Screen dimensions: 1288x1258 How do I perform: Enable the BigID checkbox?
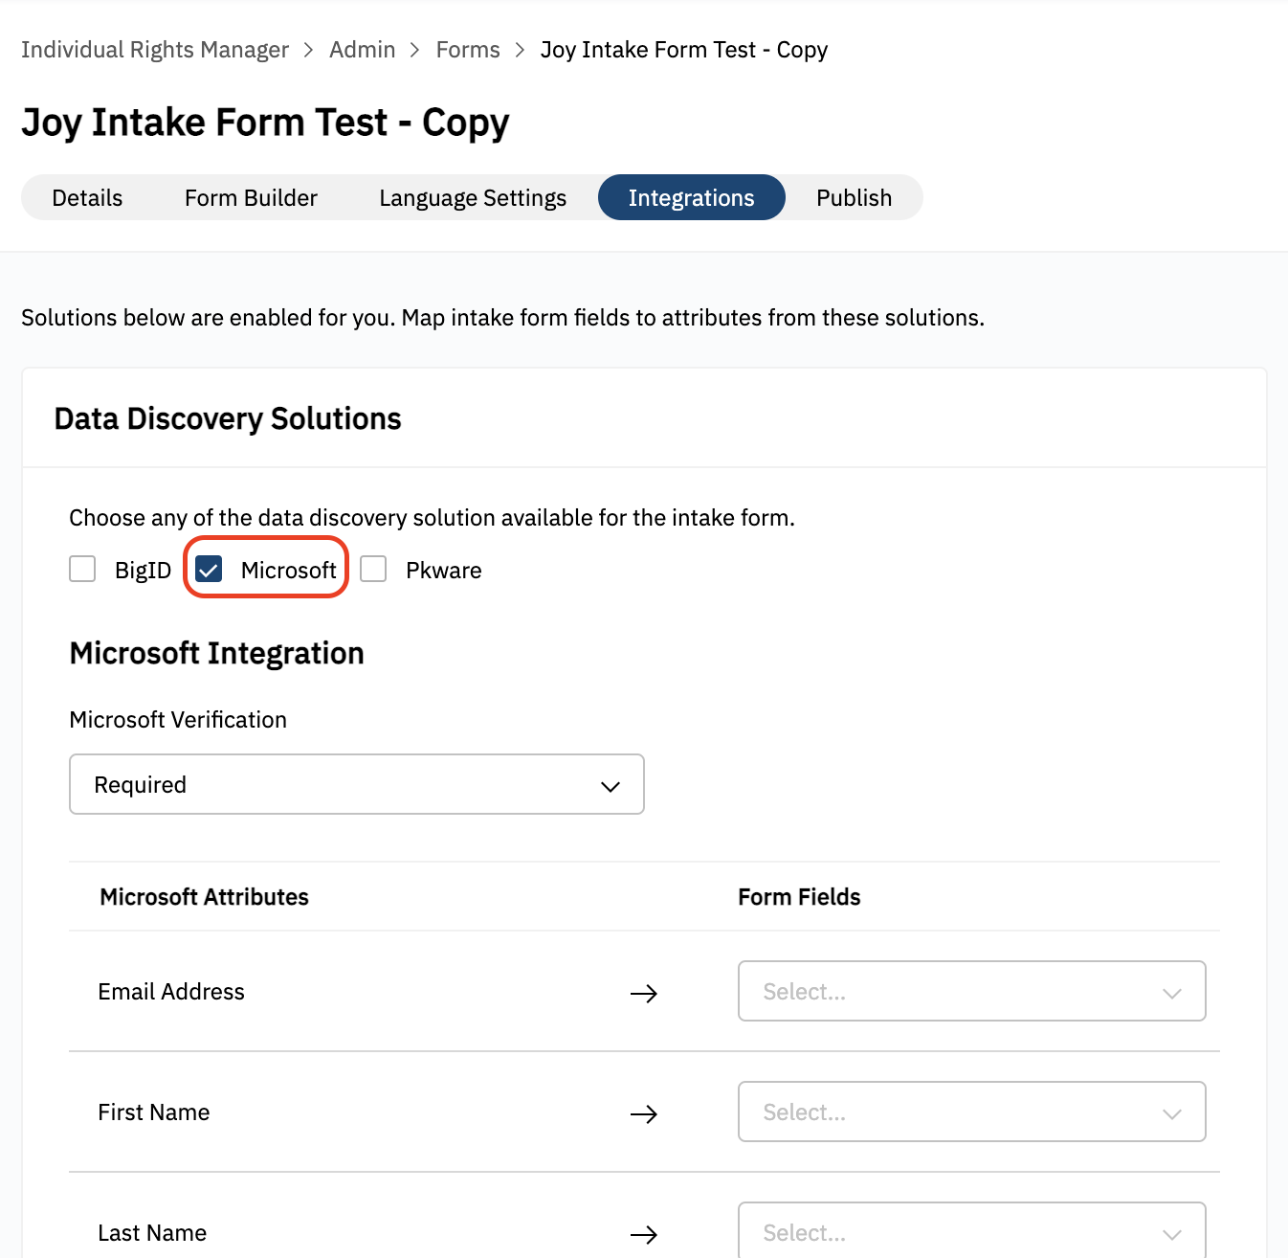pos(82,569)
